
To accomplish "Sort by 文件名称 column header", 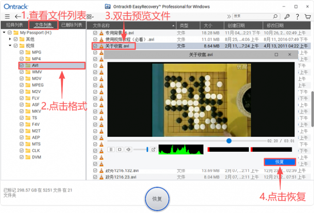I will [131, 25].
